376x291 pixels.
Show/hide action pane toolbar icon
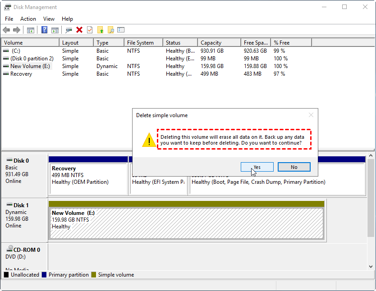coord(55,30)
